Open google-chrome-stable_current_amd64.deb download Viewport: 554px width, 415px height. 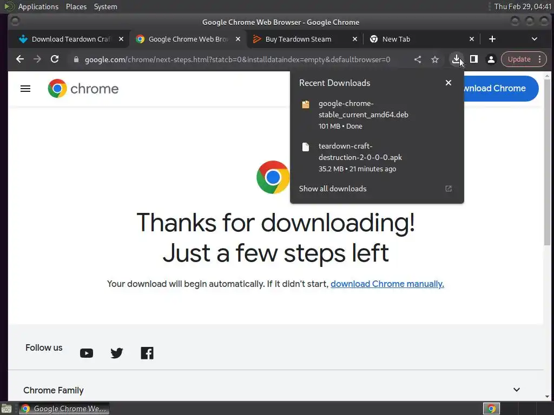(377, 115)
